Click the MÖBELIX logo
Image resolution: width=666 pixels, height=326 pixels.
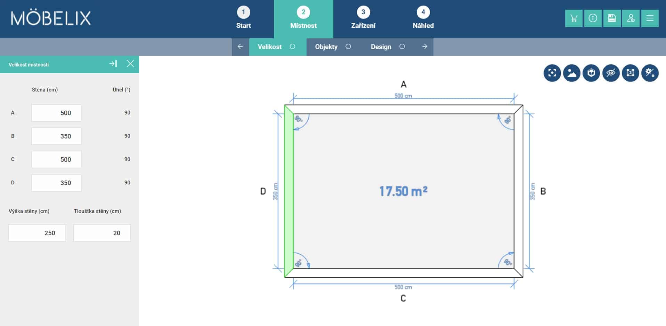click(x=51, y=18)
